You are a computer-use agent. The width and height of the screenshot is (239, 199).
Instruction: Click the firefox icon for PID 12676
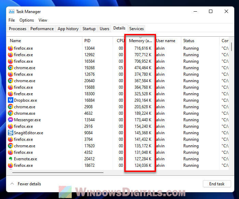pos(10,74)
